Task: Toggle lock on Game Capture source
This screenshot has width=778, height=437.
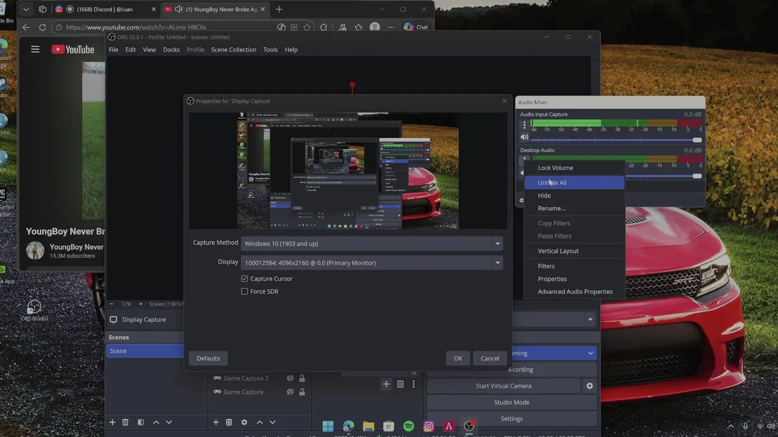Action: [x=301, y=392]
